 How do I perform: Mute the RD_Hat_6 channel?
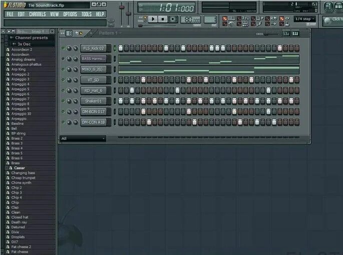point(63,90)
